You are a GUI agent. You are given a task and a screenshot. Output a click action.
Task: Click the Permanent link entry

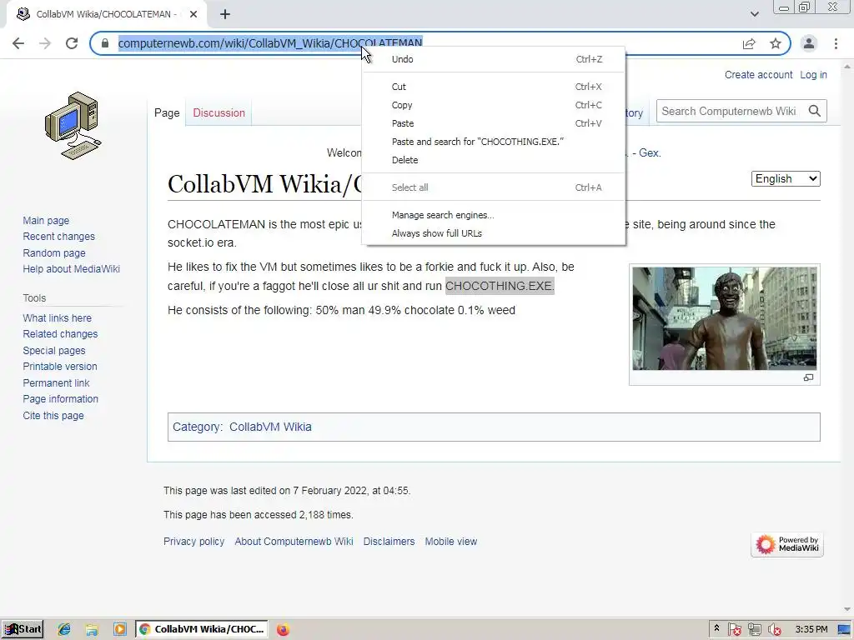coord(56,383)
